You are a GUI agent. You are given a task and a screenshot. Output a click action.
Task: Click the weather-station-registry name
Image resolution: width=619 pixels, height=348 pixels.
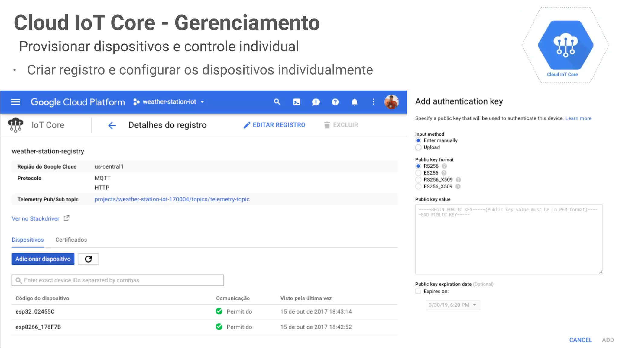click(x=48, y=151)
